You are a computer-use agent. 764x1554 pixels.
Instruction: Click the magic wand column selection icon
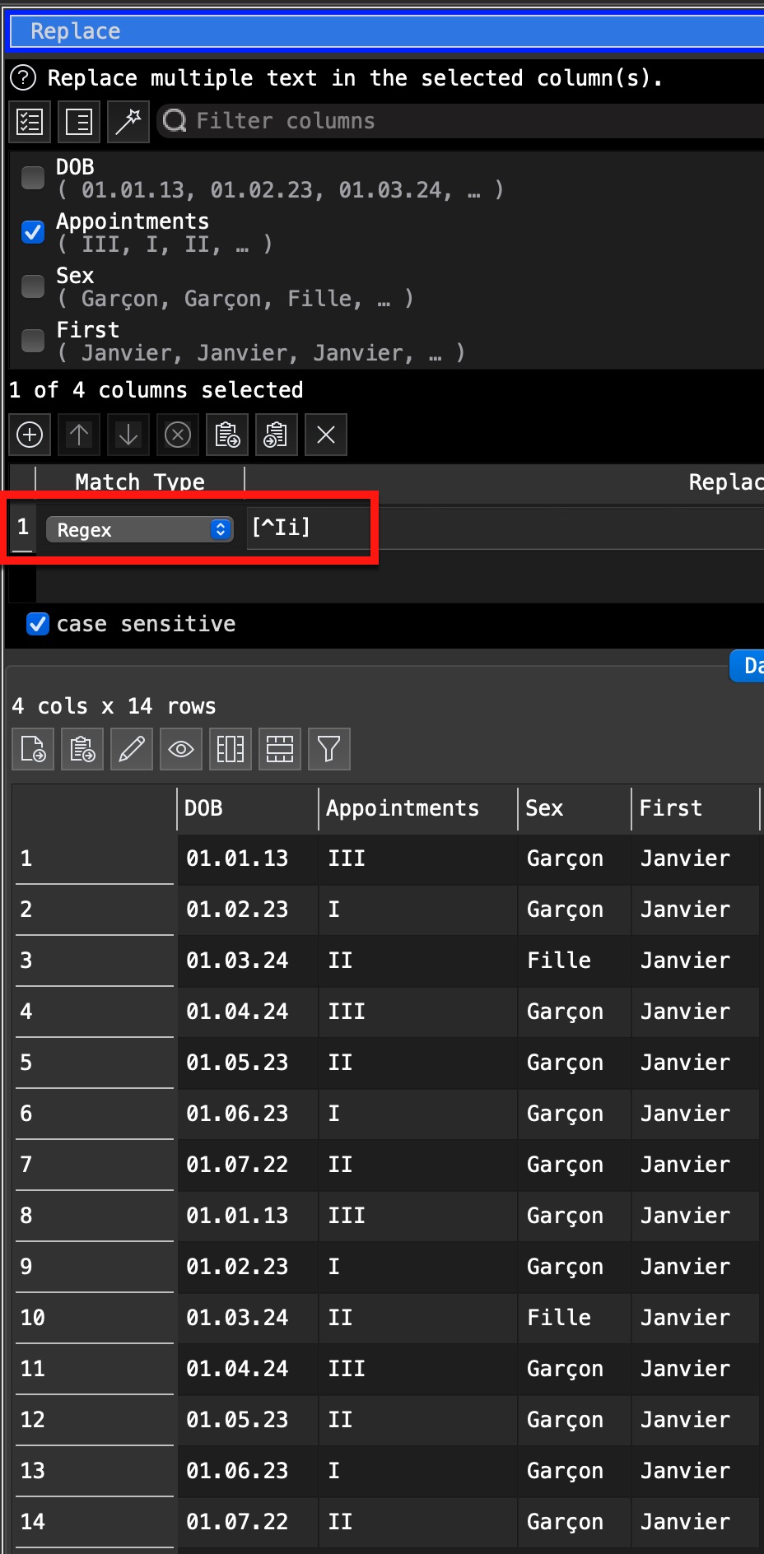pos(128,122)
